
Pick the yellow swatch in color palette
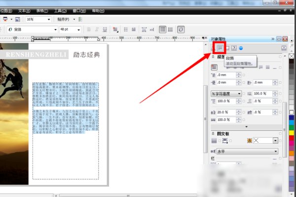[291, 132]
